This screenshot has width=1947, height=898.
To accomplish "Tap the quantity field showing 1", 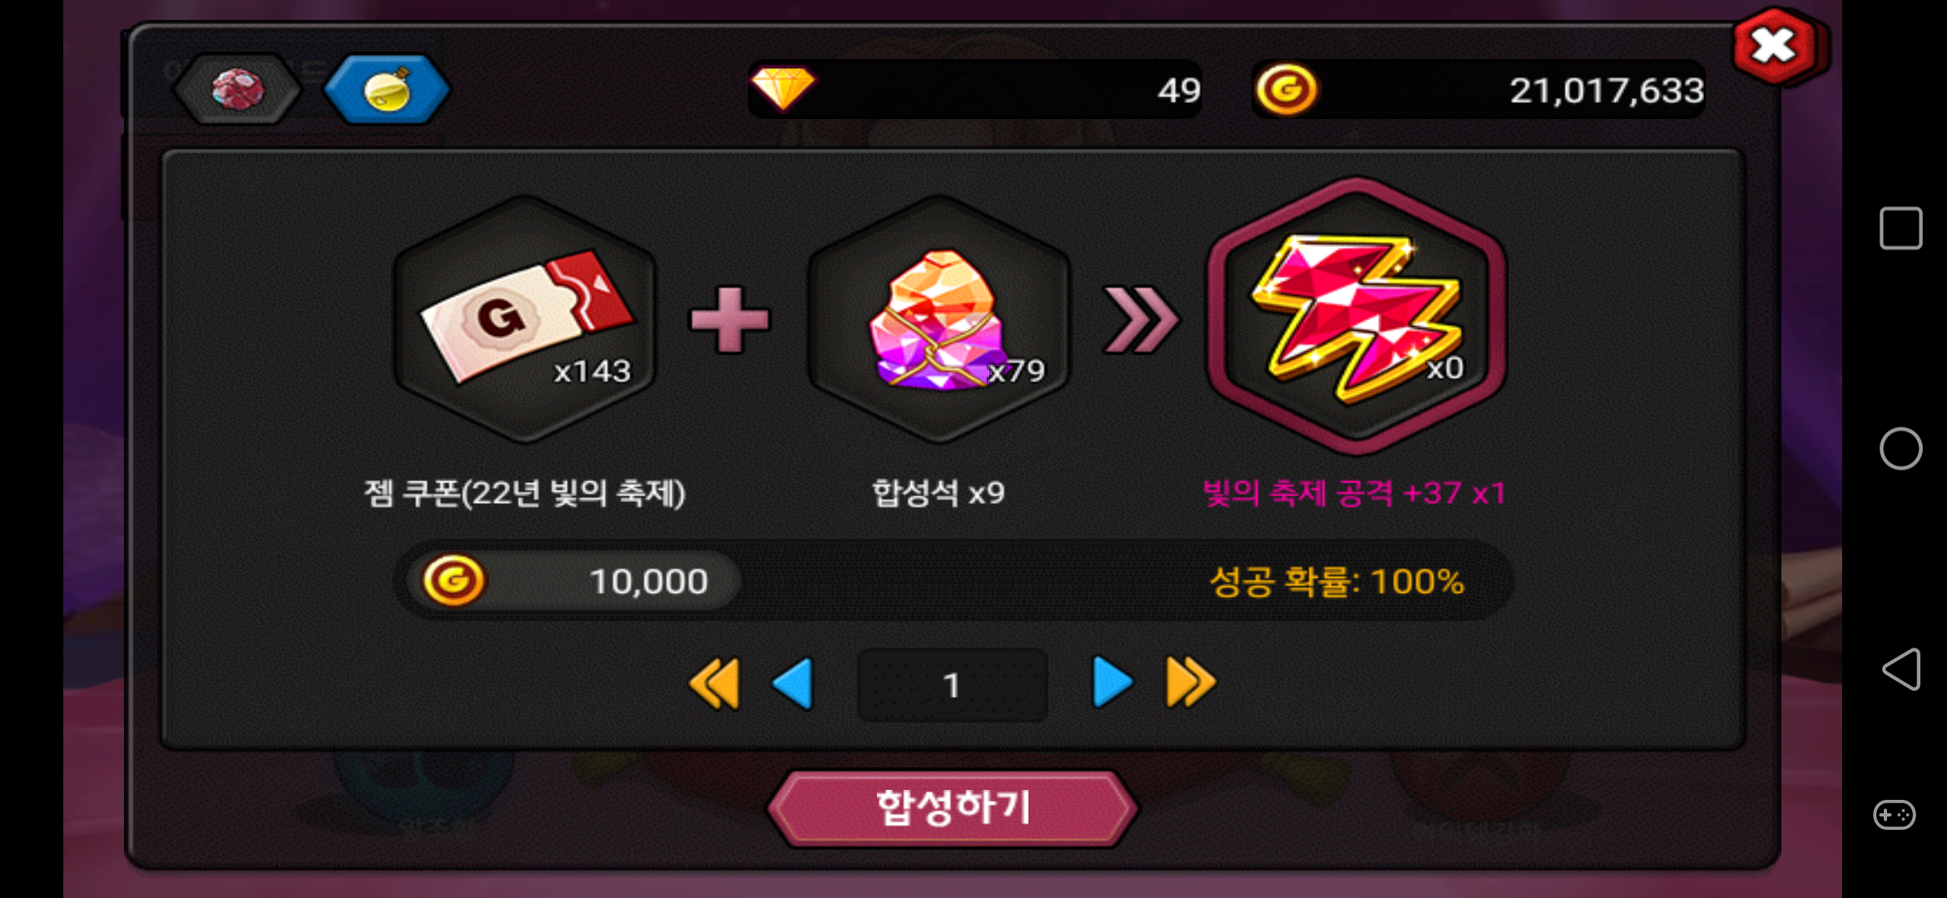I will point(952,685).
